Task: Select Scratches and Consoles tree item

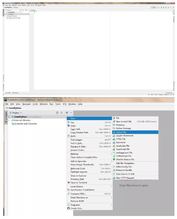Action: click(25, 124)
